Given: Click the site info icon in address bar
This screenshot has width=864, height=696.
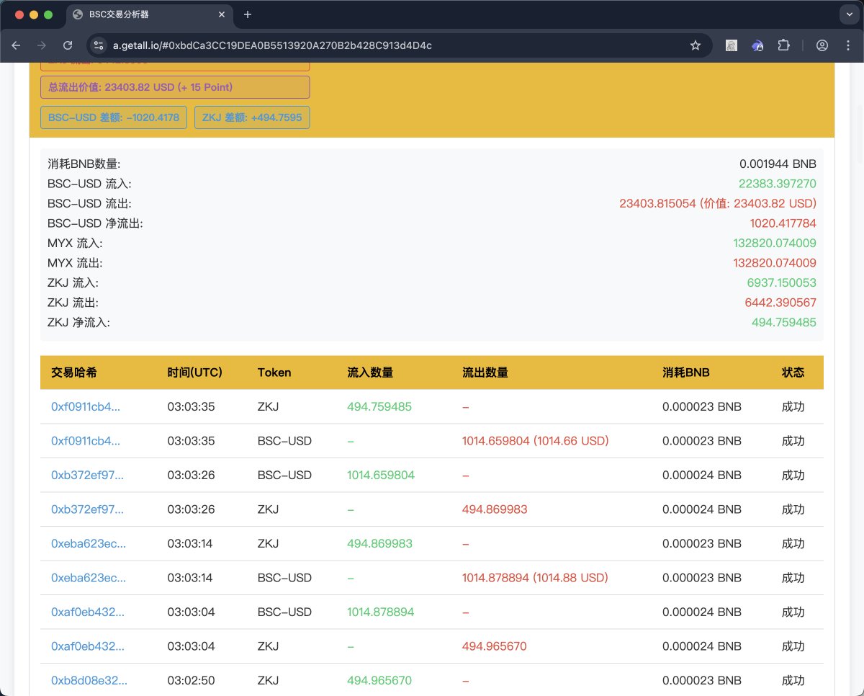Looking at the screenshot, I should (100, 45).
